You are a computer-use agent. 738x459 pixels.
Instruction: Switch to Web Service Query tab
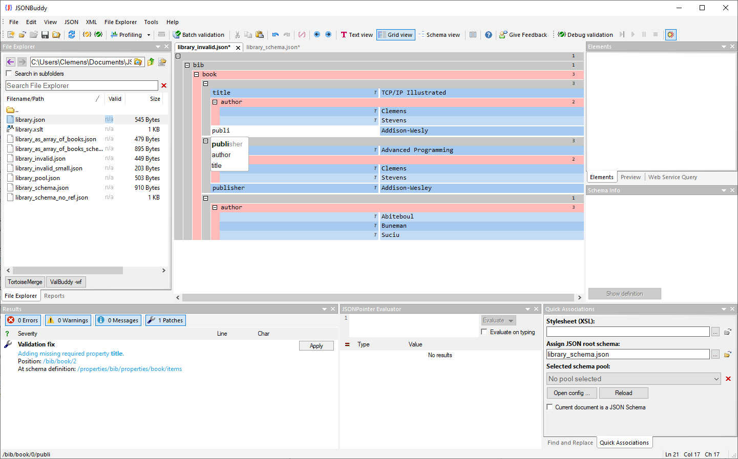672,177
